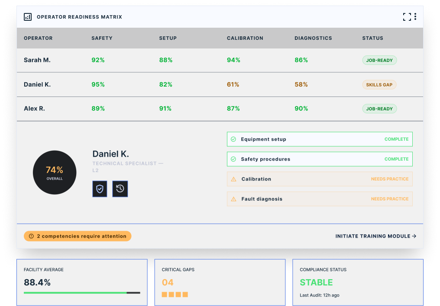440x306 pixels.
Task: Click COMPLETE label on Equipment setup
Action: click(x=397, y=139)
